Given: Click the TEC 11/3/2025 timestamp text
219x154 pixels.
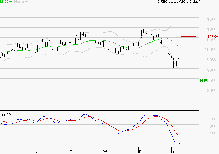Looking at the screenshot, I should [178, 2].
